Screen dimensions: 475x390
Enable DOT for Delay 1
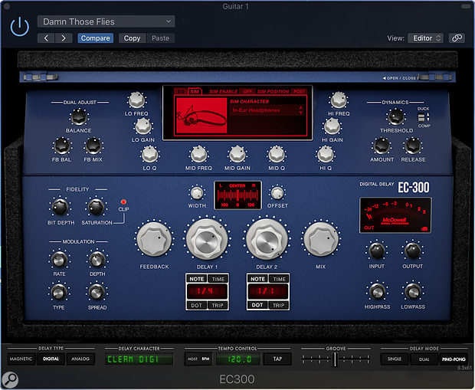point(197,305)
